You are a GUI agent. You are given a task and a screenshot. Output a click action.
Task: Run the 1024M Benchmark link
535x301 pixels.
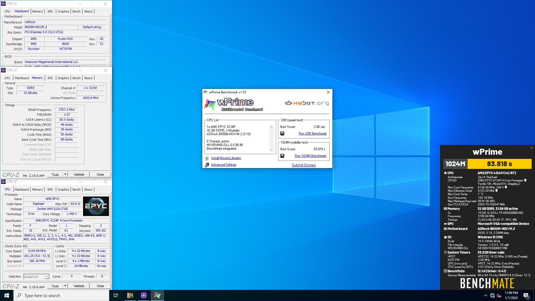pyautogui.click(x=310, y=156)
